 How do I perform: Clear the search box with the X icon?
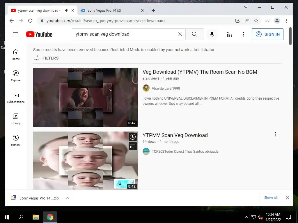180,34
